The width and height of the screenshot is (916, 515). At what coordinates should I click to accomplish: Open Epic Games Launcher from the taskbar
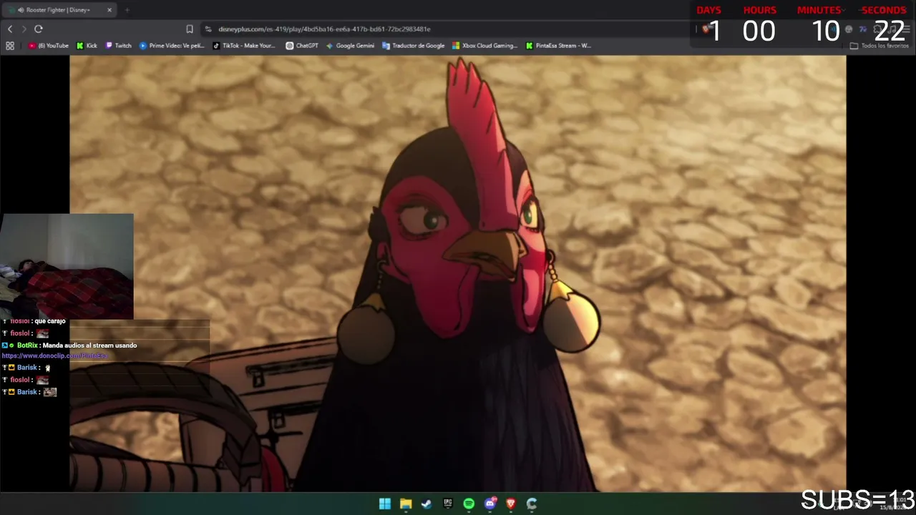(x=448, y=504)
